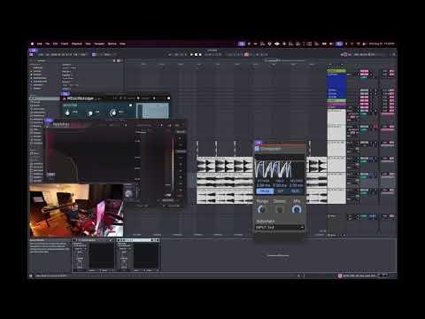The height and width of the screenshot is (319, 425).
Task: Click the MOscilloscope waveform display thumbnail
Action: click(x=152, y=111)
